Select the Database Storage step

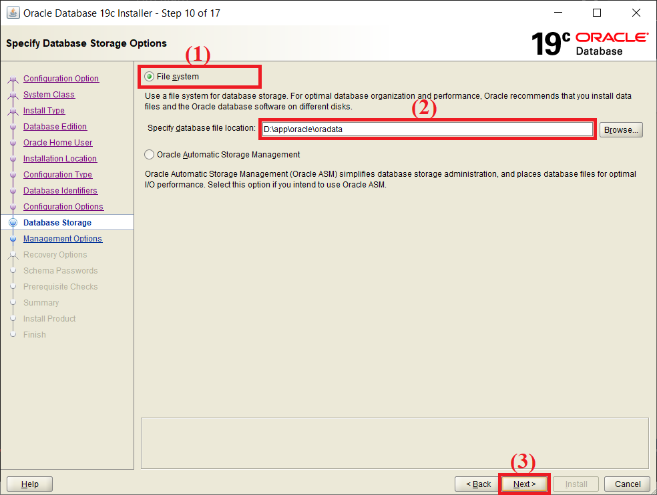(57, 222)
